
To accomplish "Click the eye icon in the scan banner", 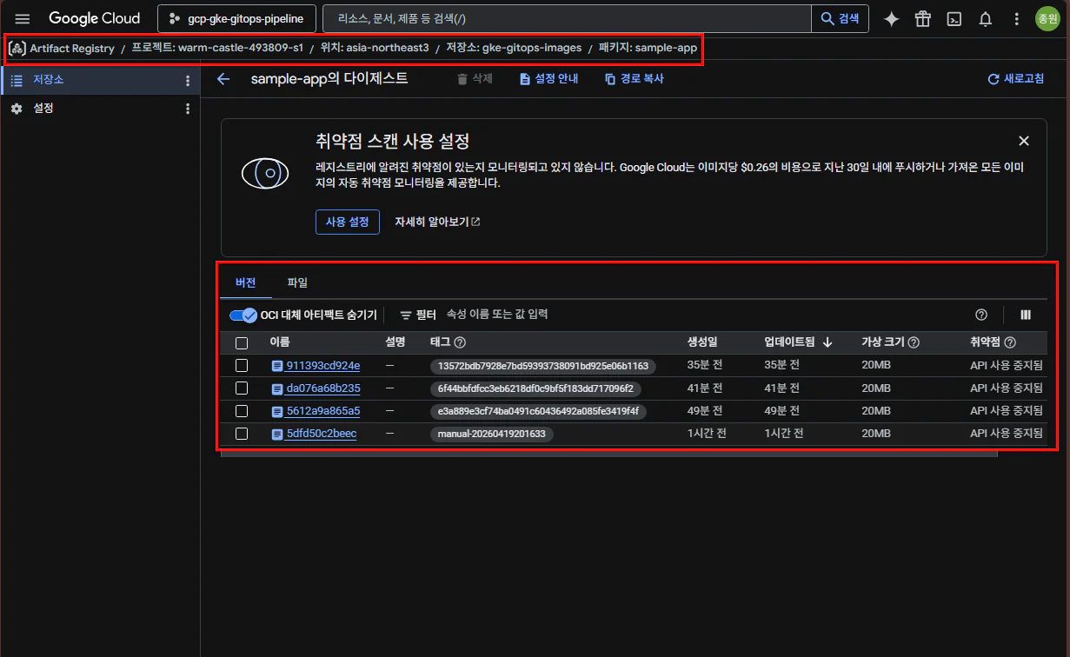I will pyautogui.click(x=265, y=174).
